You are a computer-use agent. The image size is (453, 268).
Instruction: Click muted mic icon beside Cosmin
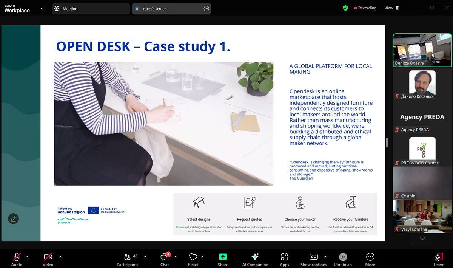tap(397, 196)
